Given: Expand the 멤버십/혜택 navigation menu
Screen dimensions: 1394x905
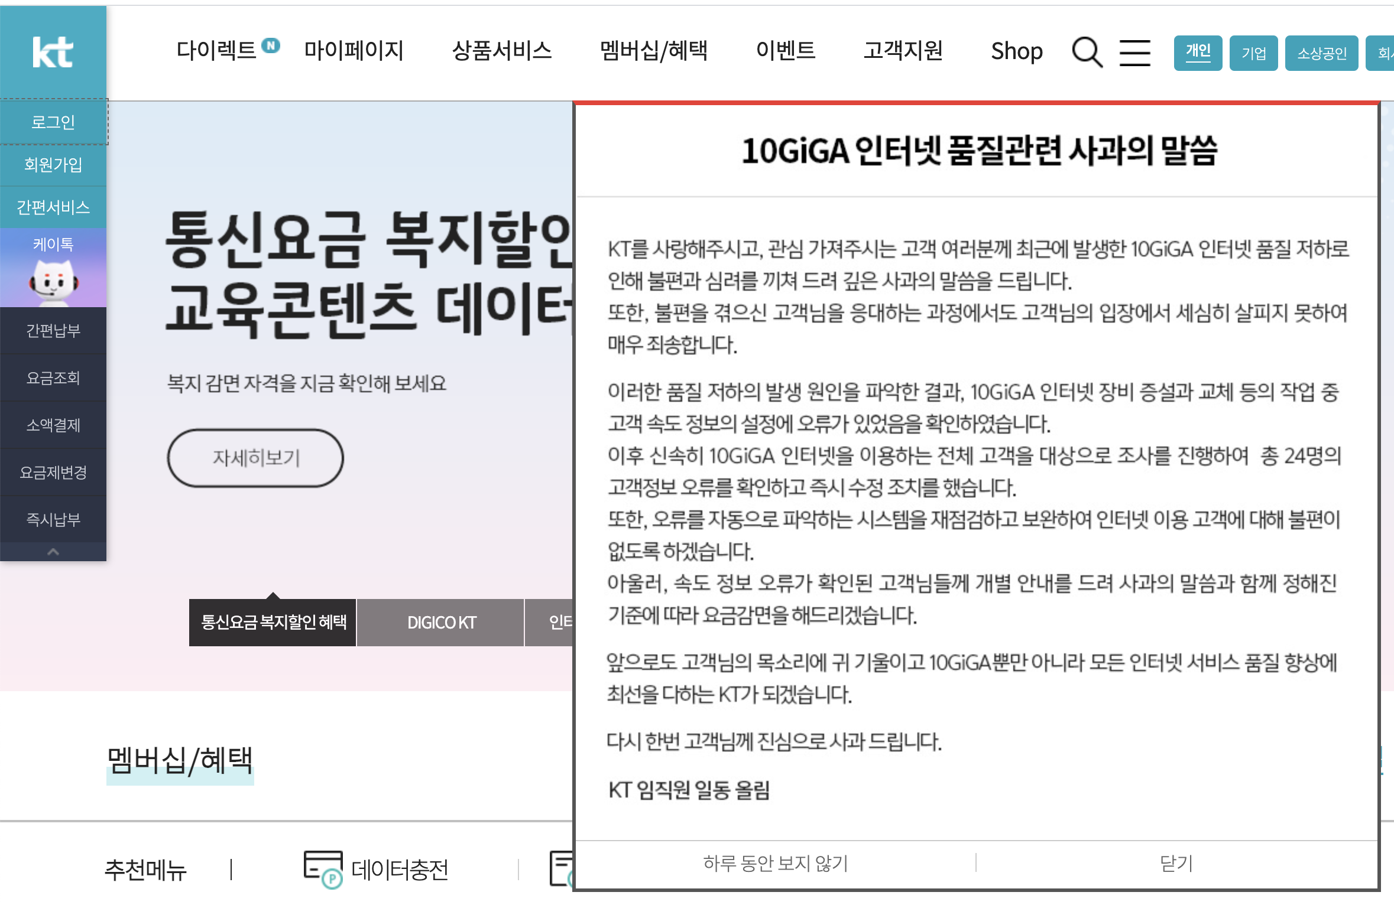Looking at the screenshot, I should 653,51.
